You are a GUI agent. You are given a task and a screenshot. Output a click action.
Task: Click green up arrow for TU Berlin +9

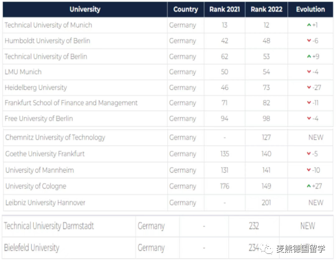pos(309,56)
